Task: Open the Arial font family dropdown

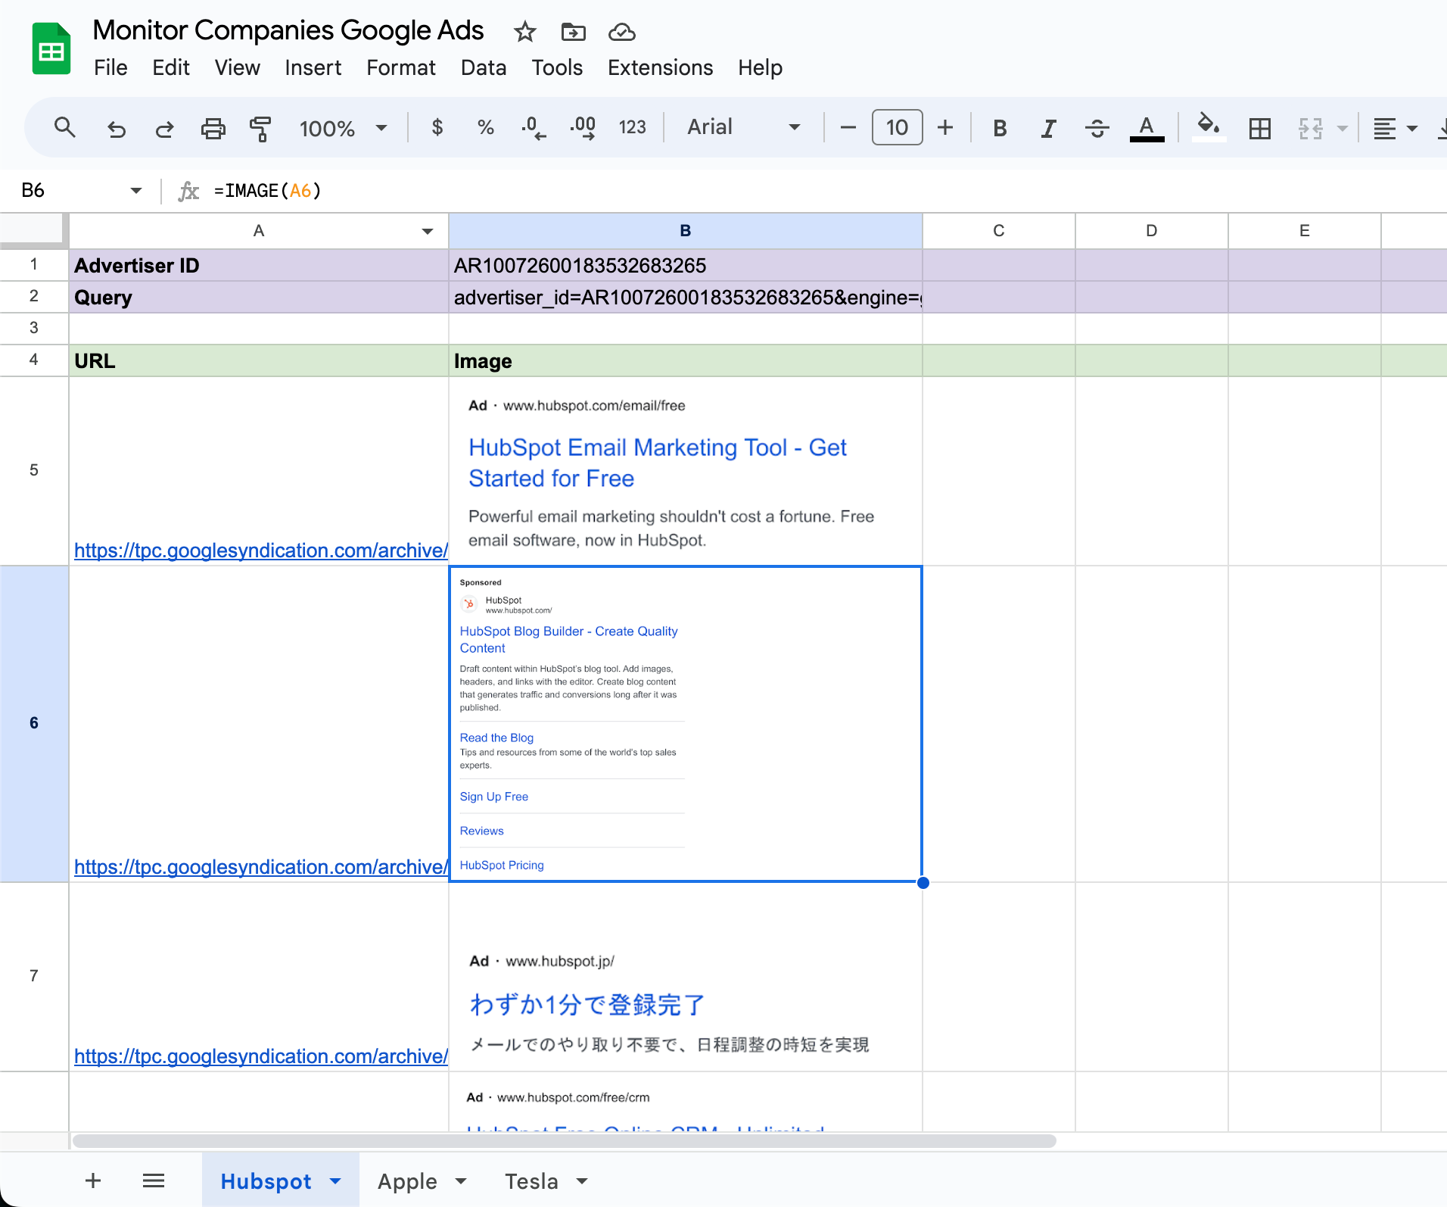Action: (742, 127)
